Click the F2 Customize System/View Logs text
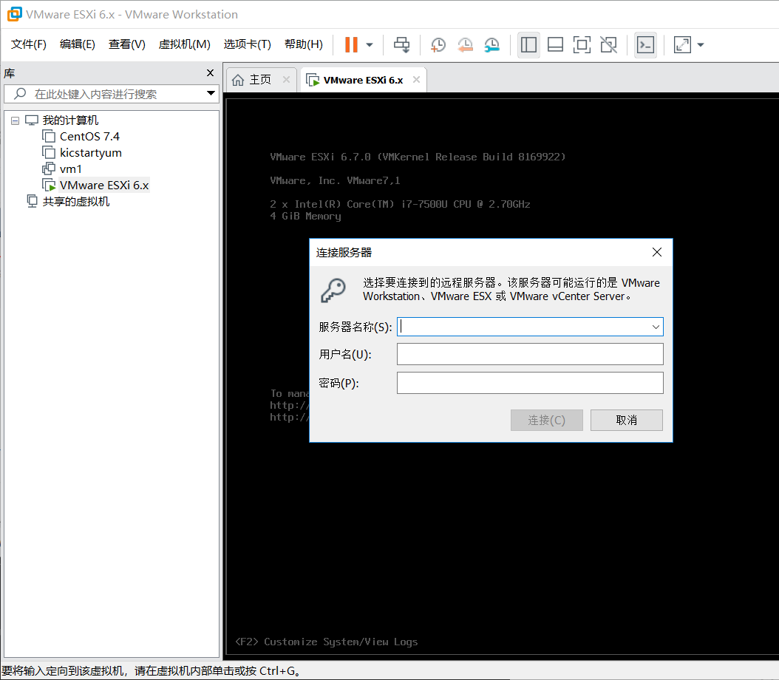 click(327, 642)
